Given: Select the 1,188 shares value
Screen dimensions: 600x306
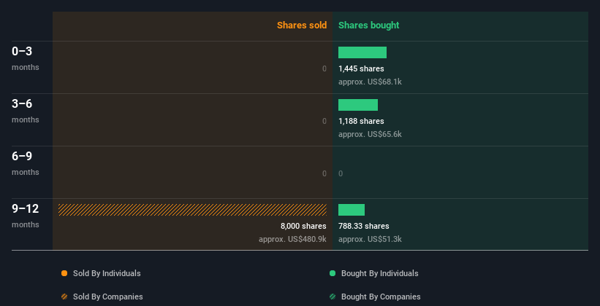Looking at the screenshot, I should click(361, 121).
